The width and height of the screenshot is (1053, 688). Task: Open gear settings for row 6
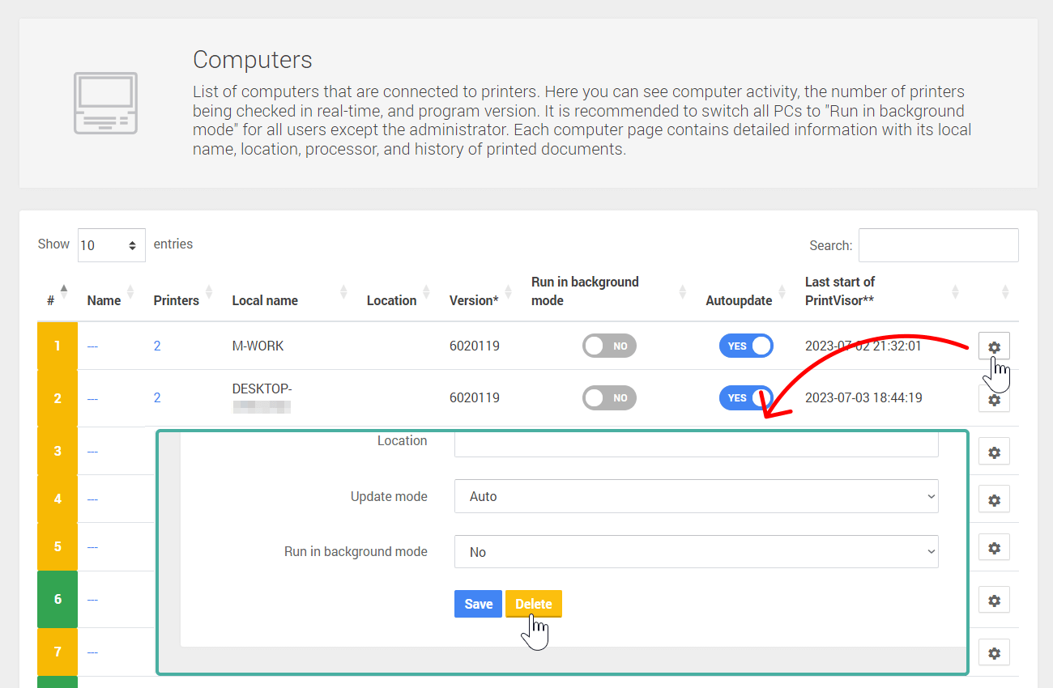point(994,601)
